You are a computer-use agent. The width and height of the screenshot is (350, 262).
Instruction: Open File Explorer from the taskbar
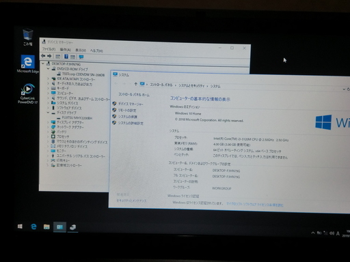pyautogui.click(x=46, y=227)
